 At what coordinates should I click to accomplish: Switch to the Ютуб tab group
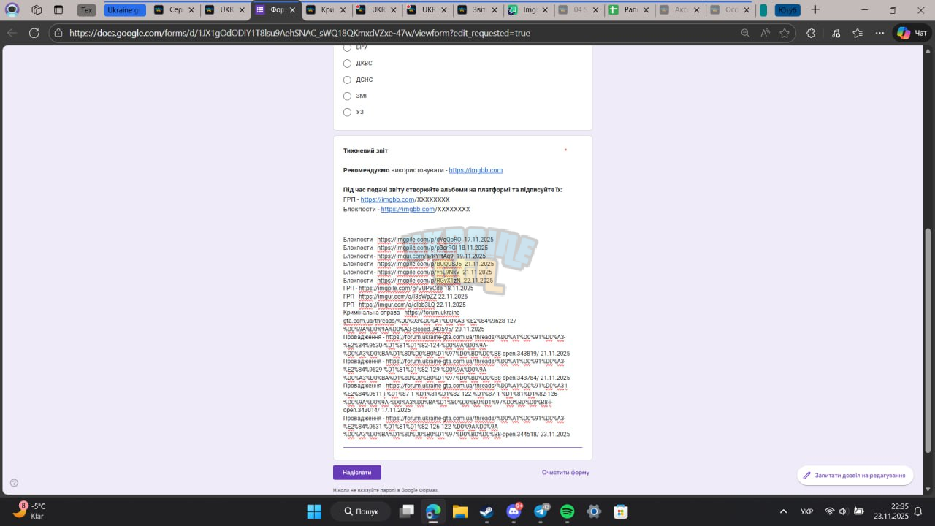pos(787,10)
